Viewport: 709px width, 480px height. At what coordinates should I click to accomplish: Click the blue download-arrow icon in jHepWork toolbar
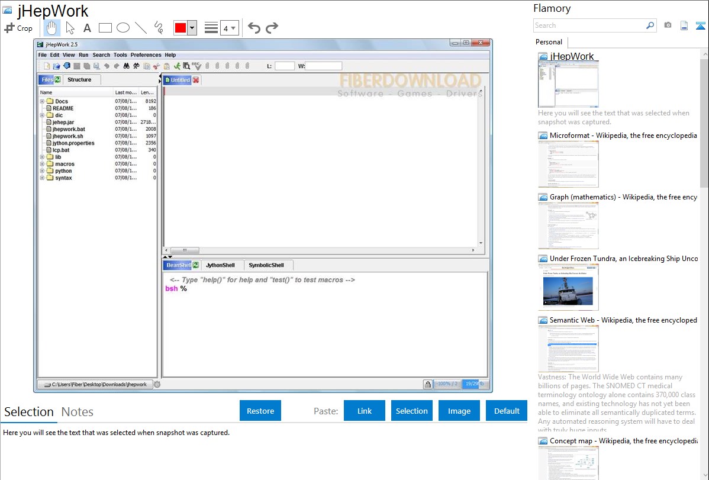click(66, 66)
